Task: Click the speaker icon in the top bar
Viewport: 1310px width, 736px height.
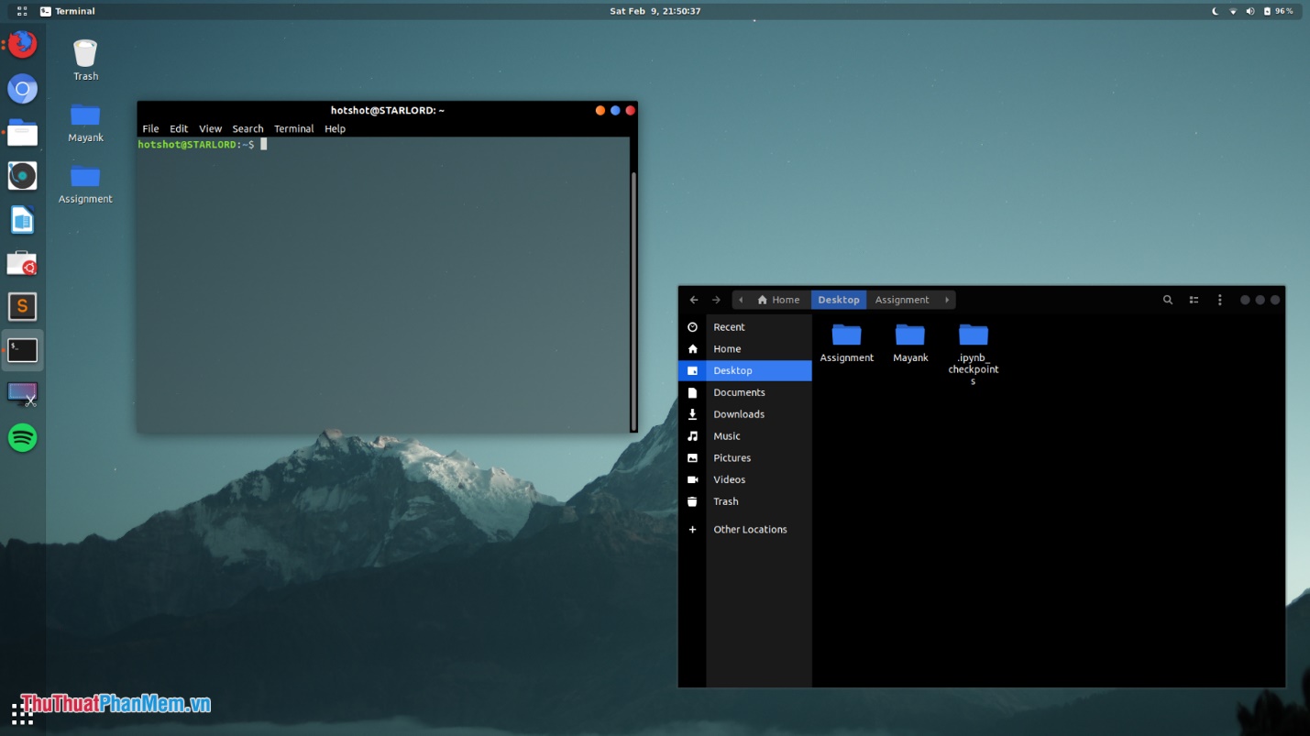Action: (1249, 11)
